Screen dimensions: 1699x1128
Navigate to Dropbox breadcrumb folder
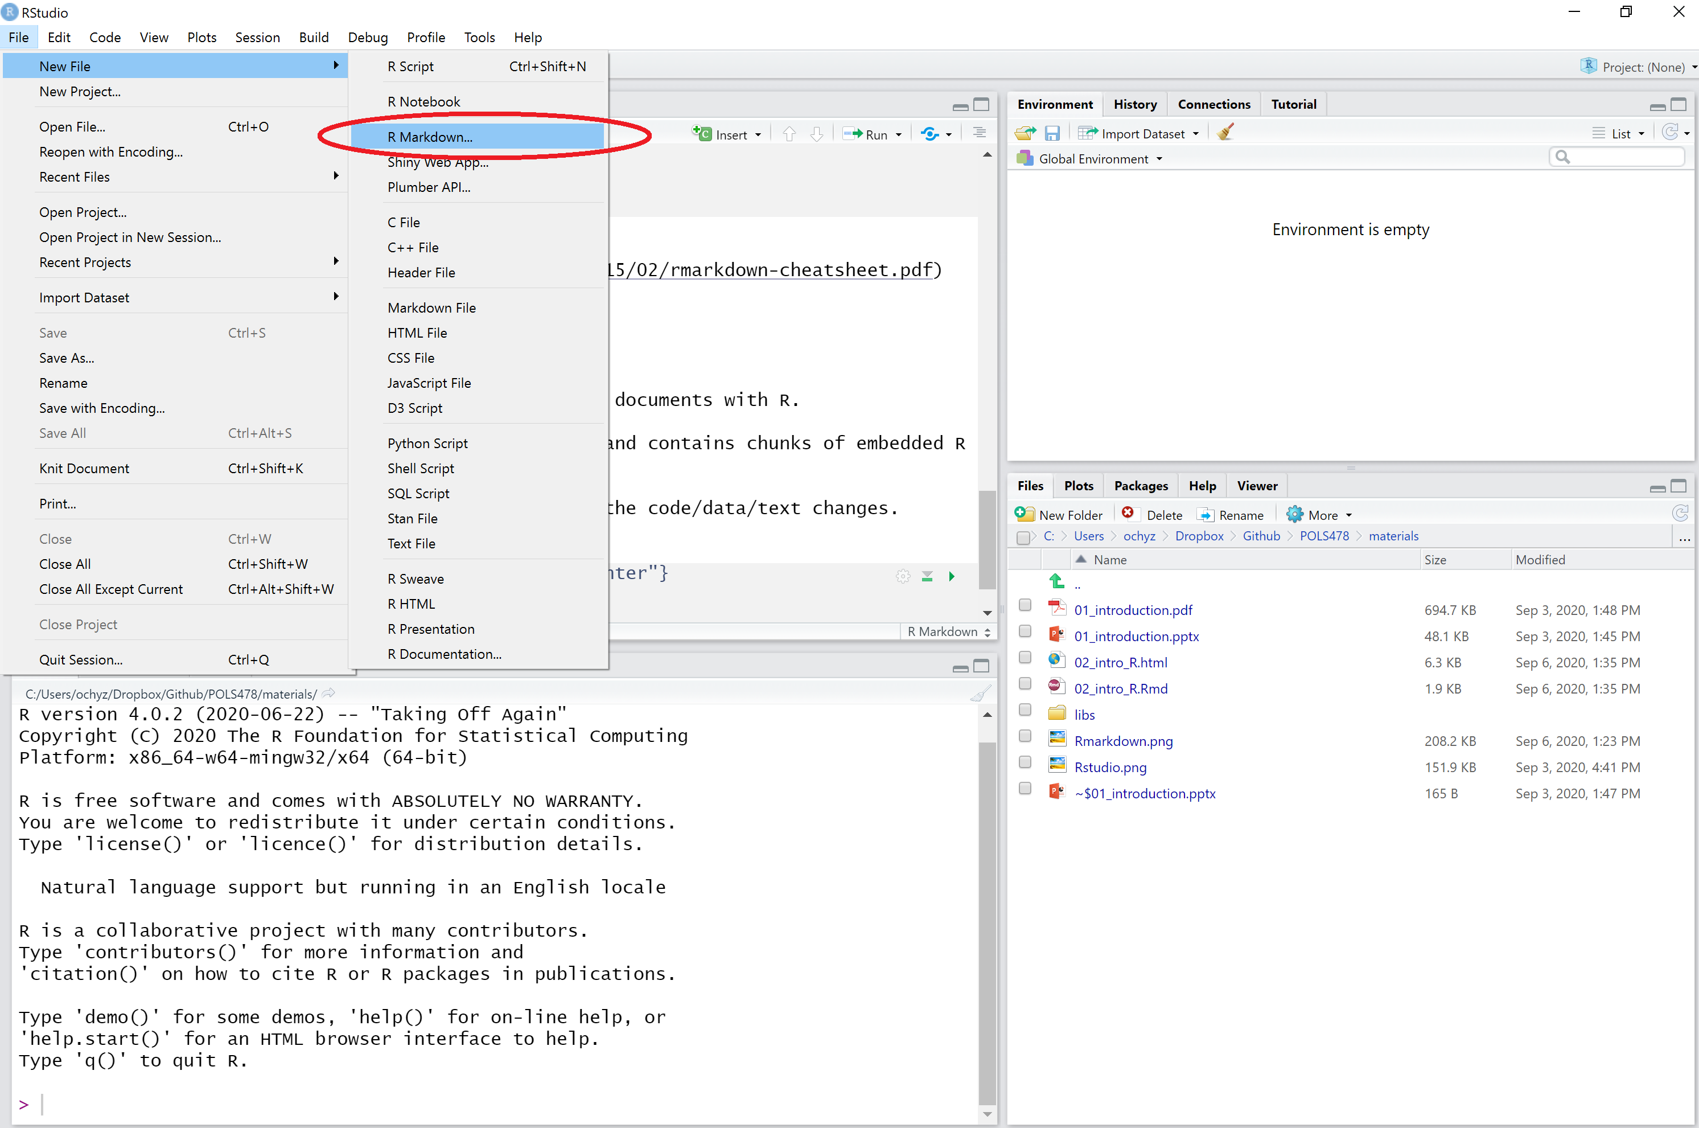click(x=1199, y=536)
